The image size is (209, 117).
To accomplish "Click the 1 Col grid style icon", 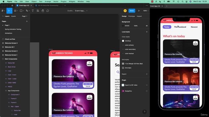I will (x=123, y=64).
